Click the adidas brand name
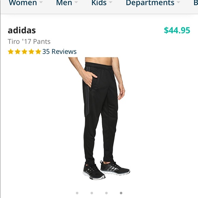198x198 pixels. [22, 30]
